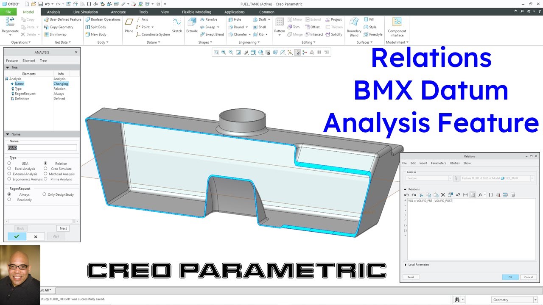This screenshot has height=305, width=543.
Task: Choose Ergonomics Analysis option
Action: tap(9, 179)
